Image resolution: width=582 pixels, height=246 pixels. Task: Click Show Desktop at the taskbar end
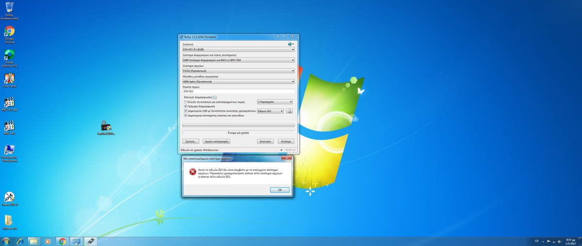(580, 241)
